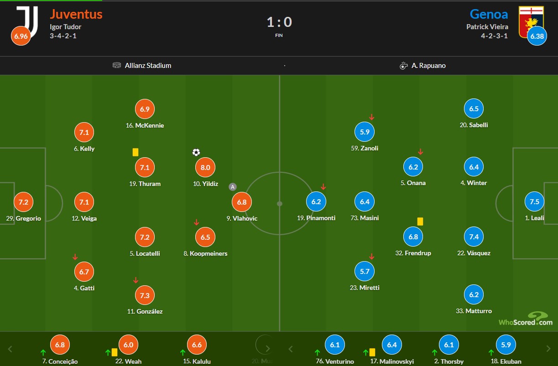The height and width of the screenshot is (366, 558).
Task: Click the WhoScored.com logo watermark
Action: point(526,319)
